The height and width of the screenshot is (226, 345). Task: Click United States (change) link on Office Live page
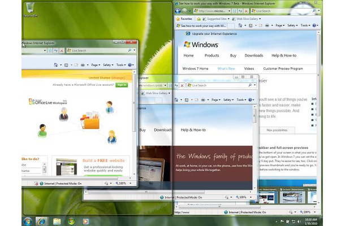(x=107, y=78)
